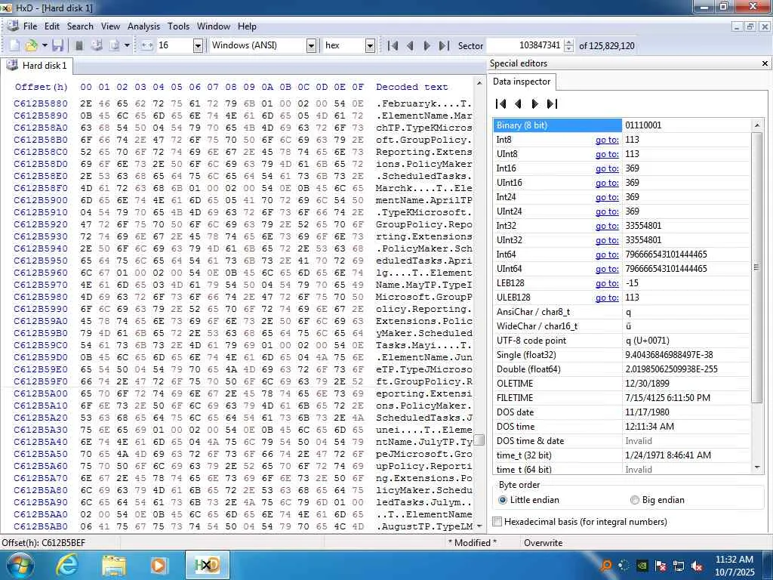
Task: Close the Special editors panel
Action: pos(765,63)
